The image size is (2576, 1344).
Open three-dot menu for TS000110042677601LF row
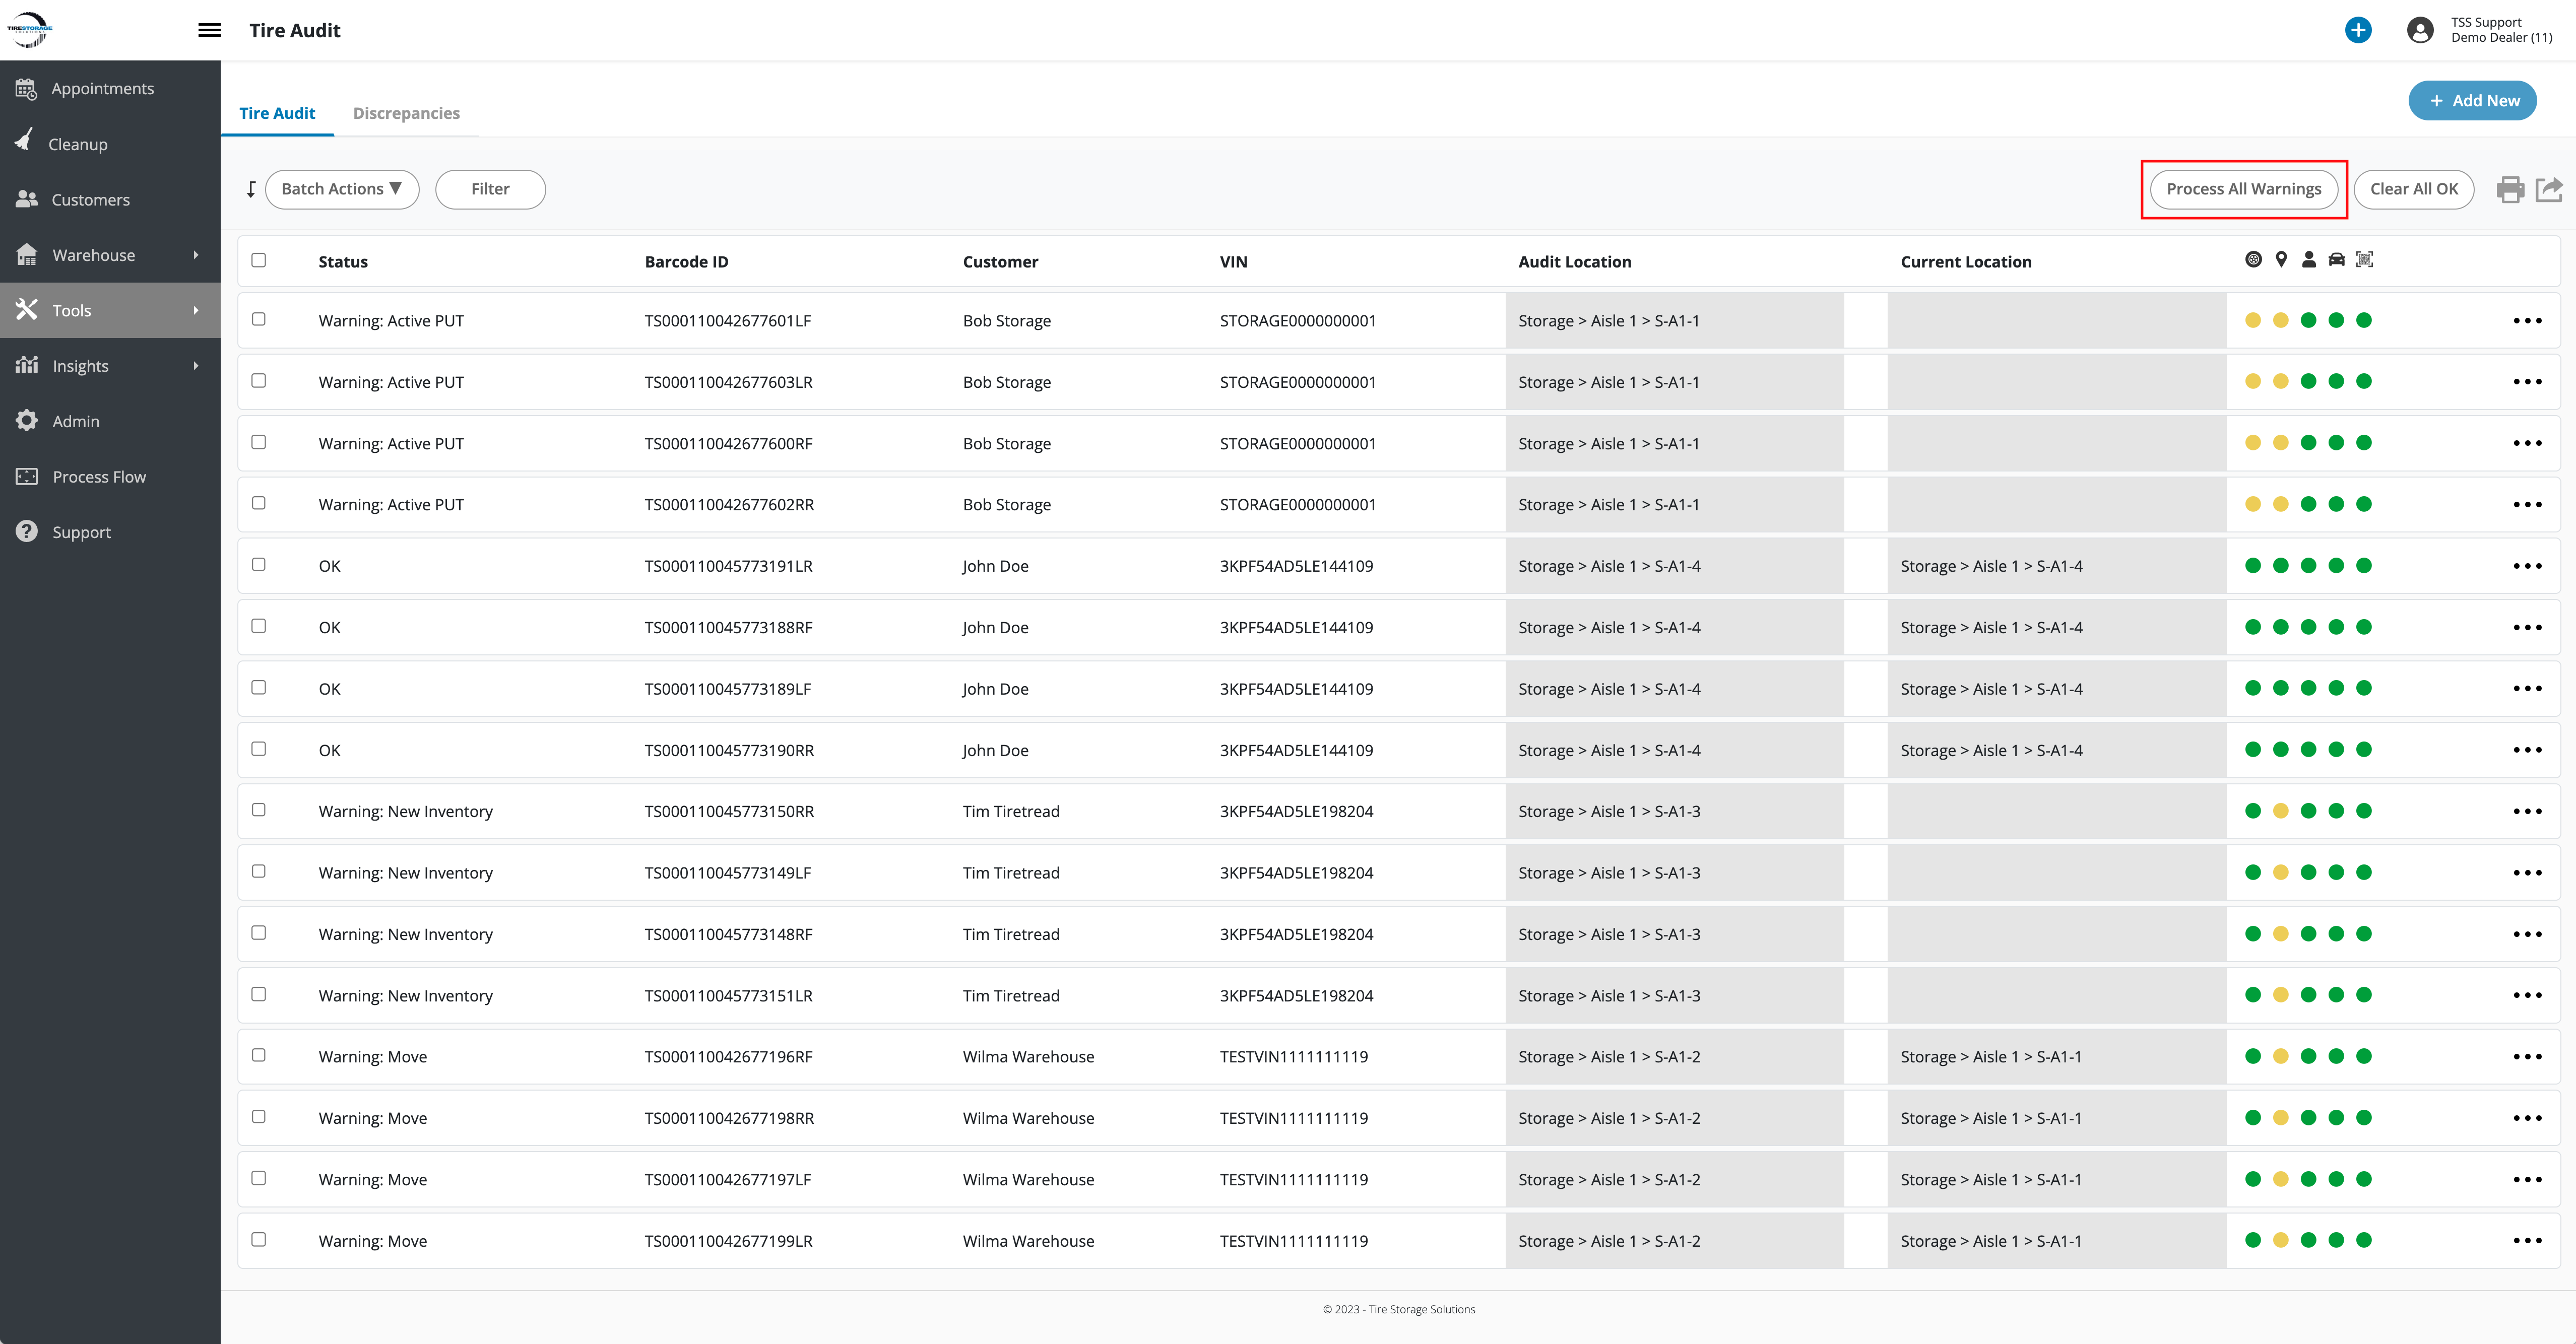tap(2527, 321)
